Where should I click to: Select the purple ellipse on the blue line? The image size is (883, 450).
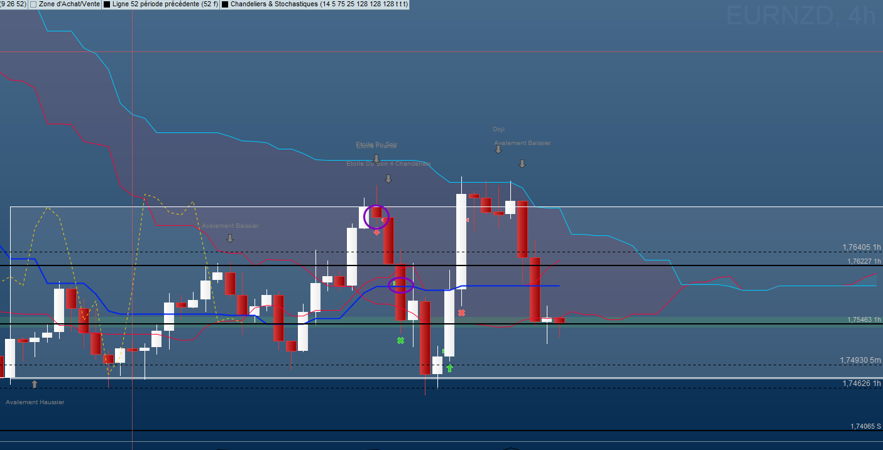click(401, 285)
